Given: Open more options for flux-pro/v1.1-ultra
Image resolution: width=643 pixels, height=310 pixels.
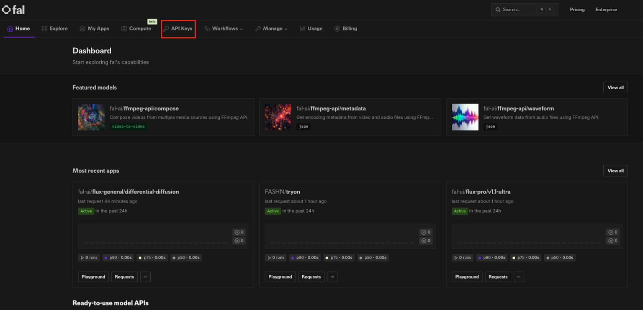Looking at the screenshot, I should click(x=519, y=277).
